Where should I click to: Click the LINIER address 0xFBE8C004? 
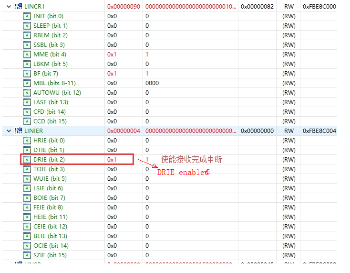[319, 131]
